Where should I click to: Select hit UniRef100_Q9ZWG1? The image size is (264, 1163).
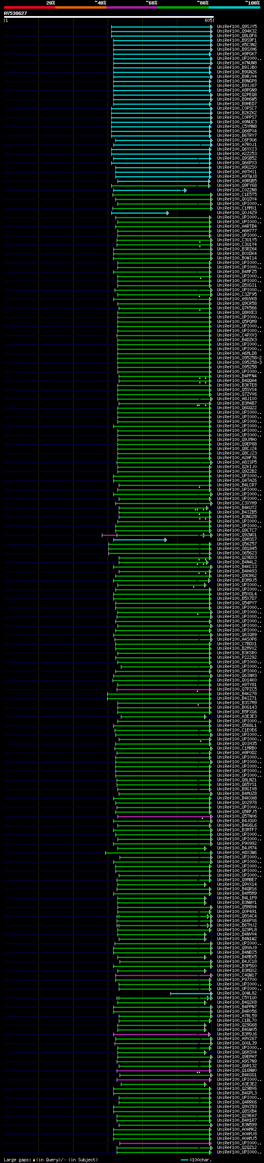[237, 535]
